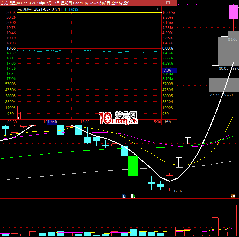
Task: Open the 操作 menu button
Action: 168,122
